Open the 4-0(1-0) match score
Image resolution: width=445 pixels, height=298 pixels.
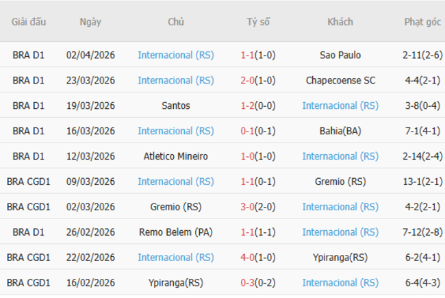click(x=258, y=258)
